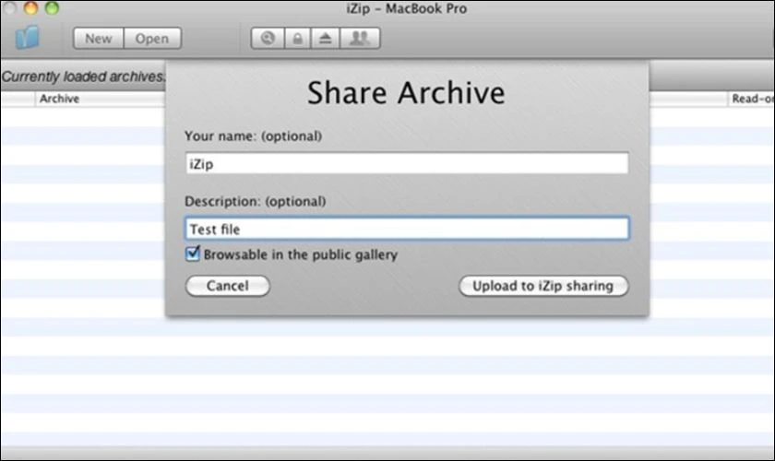The width and height of the screenshot is (775, 461).
Task: Uncheck Browsable in the public gallery
Action: coord(193,254)
